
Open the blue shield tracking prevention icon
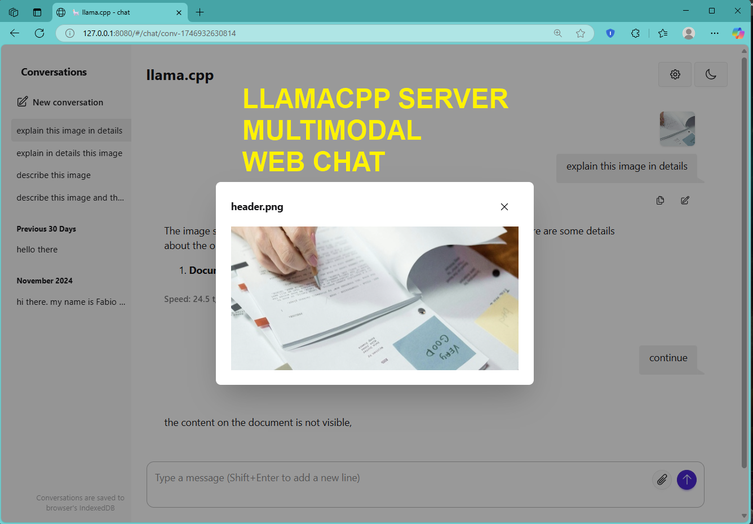pyautogui.click(x=610, y=33)
